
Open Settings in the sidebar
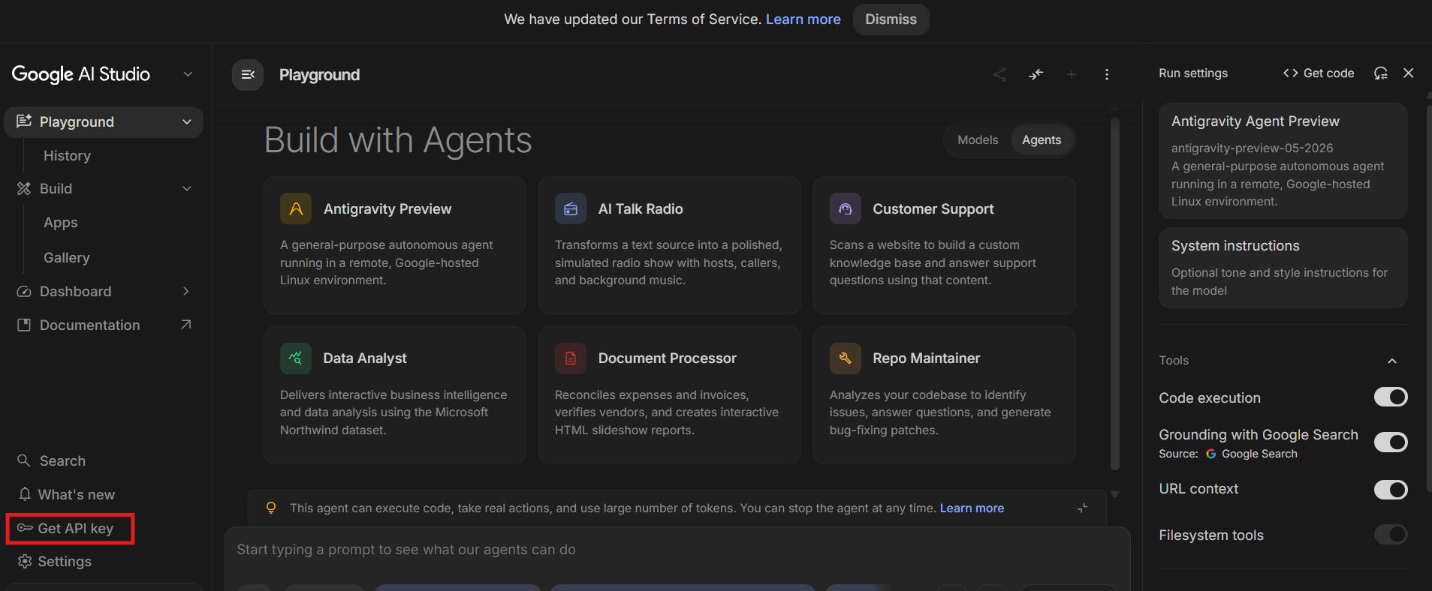[55, 562]
